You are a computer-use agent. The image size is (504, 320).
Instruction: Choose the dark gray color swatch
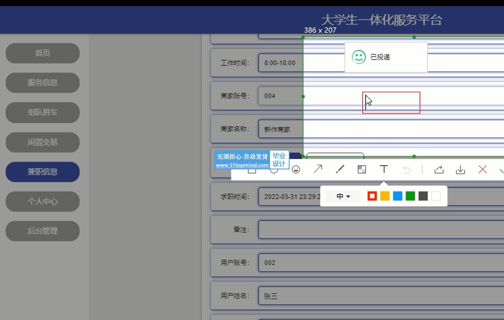point(423,196)
